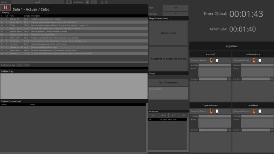Click the white phone icon under informática
Viewport: 274px width, 154px height.
(260, 60)
